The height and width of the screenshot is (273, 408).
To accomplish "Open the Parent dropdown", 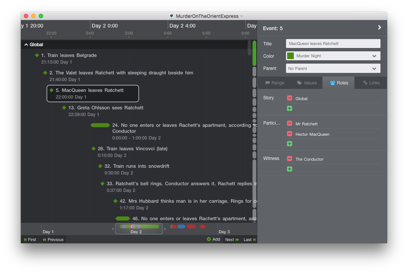I will 333,68.
